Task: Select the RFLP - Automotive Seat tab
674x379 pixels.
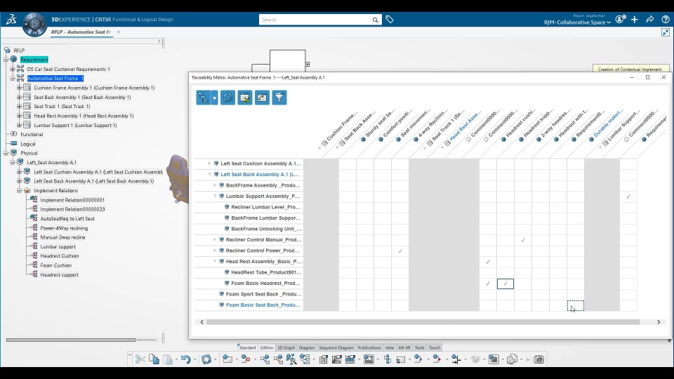Action: coord(81,32)
